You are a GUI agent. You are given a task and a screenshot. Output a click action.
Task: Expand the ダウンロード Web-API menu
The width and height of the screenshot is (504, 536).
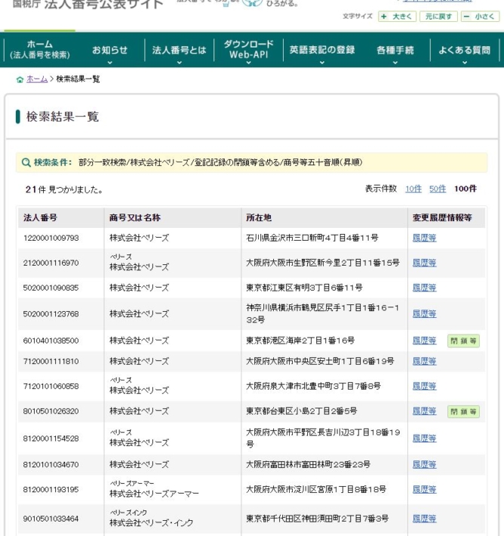pyautogui.click(x=248, y=51)
